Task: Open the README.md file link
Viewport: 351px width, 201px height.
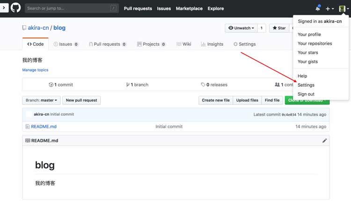Action: click(44, 126)
